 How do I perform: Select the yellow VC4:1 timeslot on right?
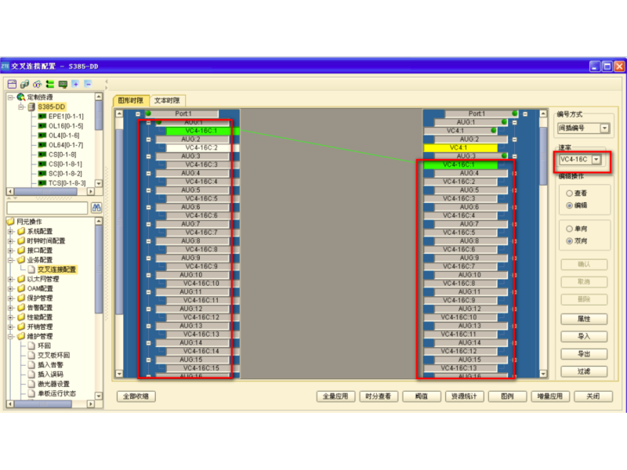[459, 147]
